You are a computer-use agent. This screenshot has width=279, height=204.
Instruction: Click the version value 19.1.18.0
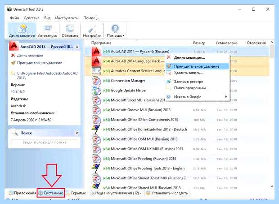pos(18,92)
